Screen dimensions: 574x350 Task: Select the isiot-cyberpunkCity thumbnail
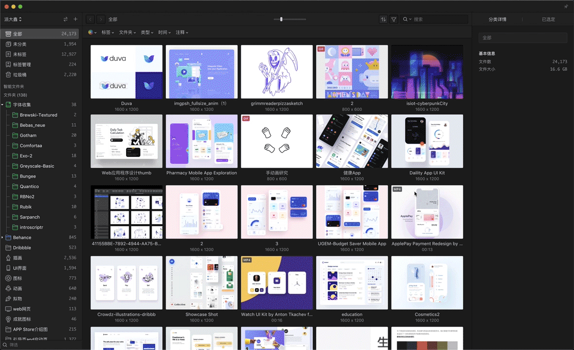427,71
